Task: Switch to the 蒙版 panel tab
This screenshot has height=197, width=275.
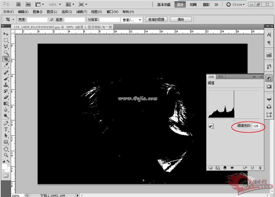Action: point(221,77)
